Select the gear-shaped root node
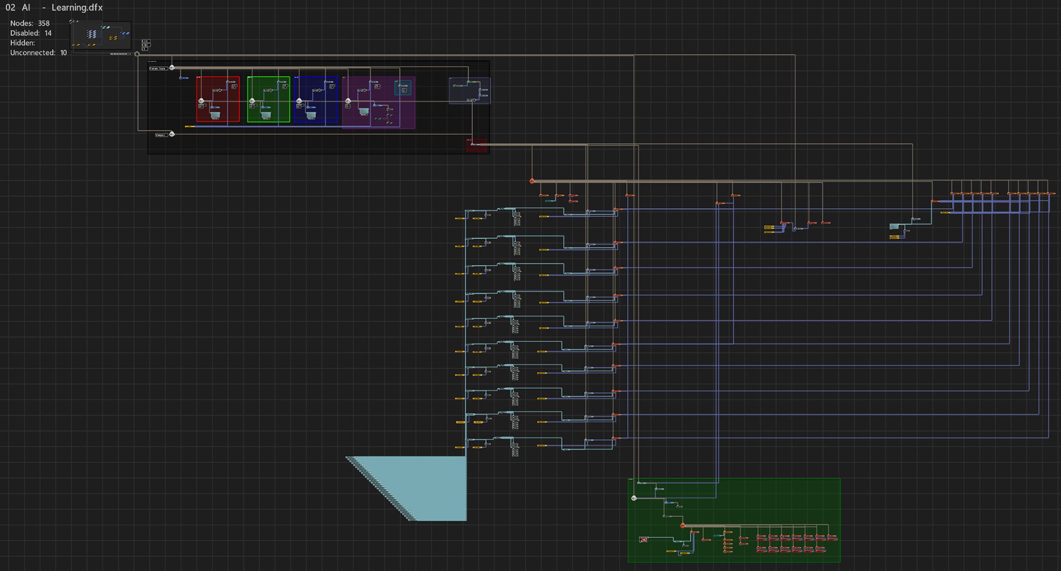 tap(137, 54)
